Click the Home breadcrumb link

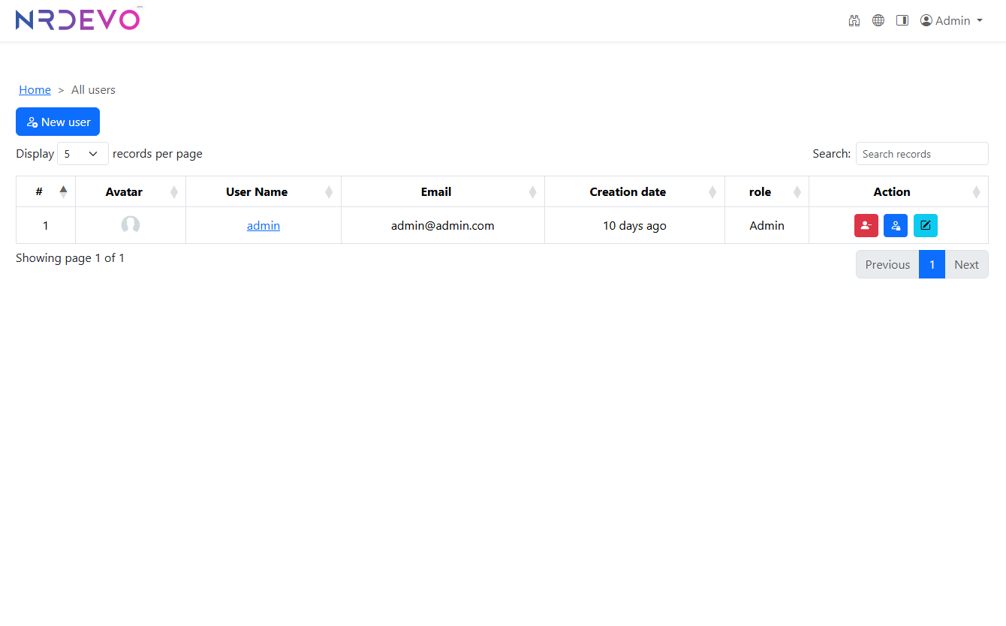(x=35, y=90)
